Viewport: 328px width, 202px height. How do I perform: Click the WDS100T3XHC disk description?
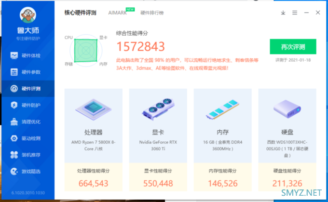coord(287,148)
